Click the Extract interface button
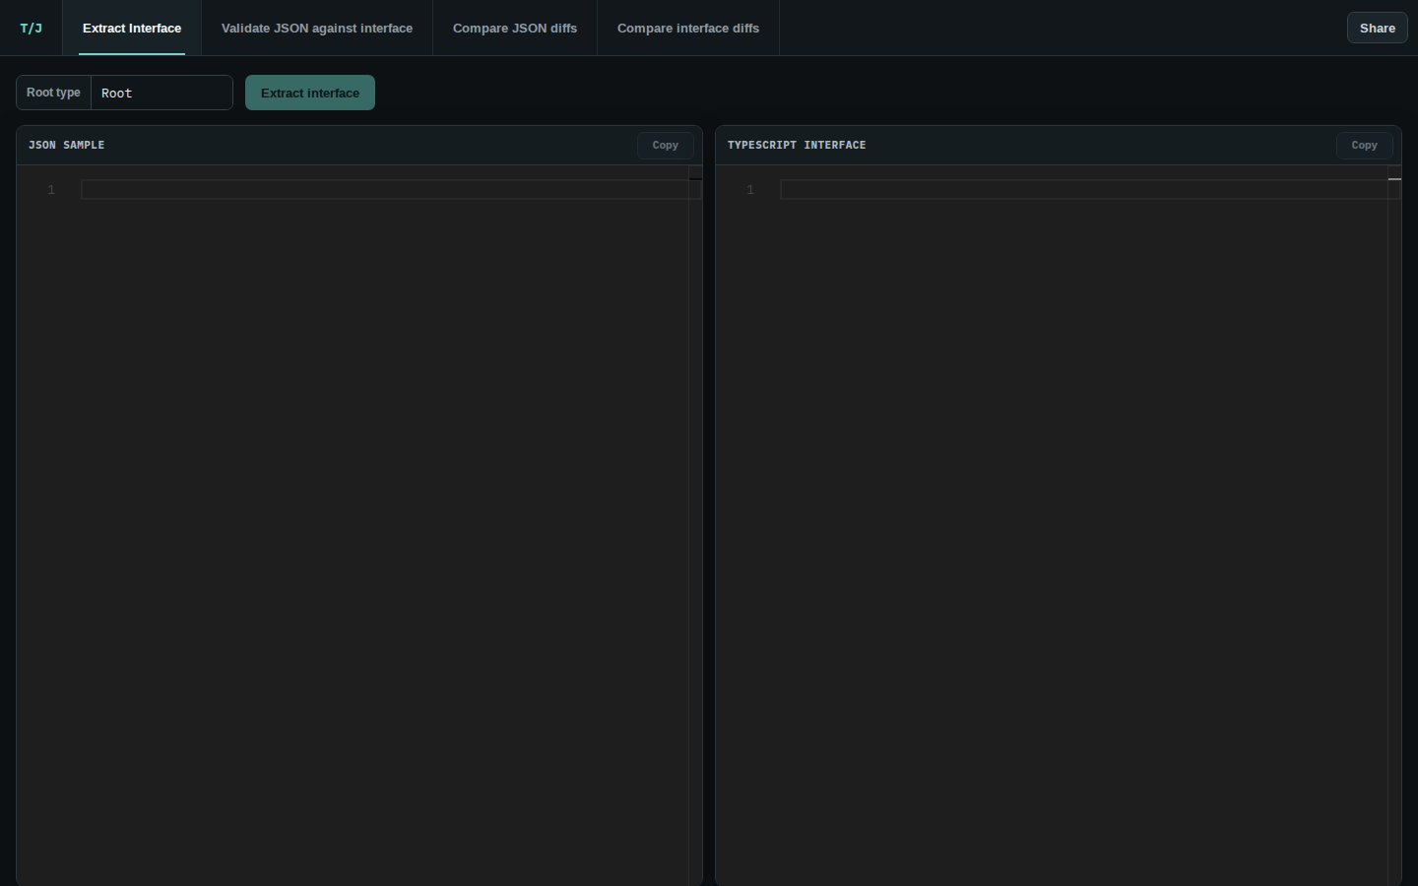Screen dimensions: 1418x886 coord(310,93)
